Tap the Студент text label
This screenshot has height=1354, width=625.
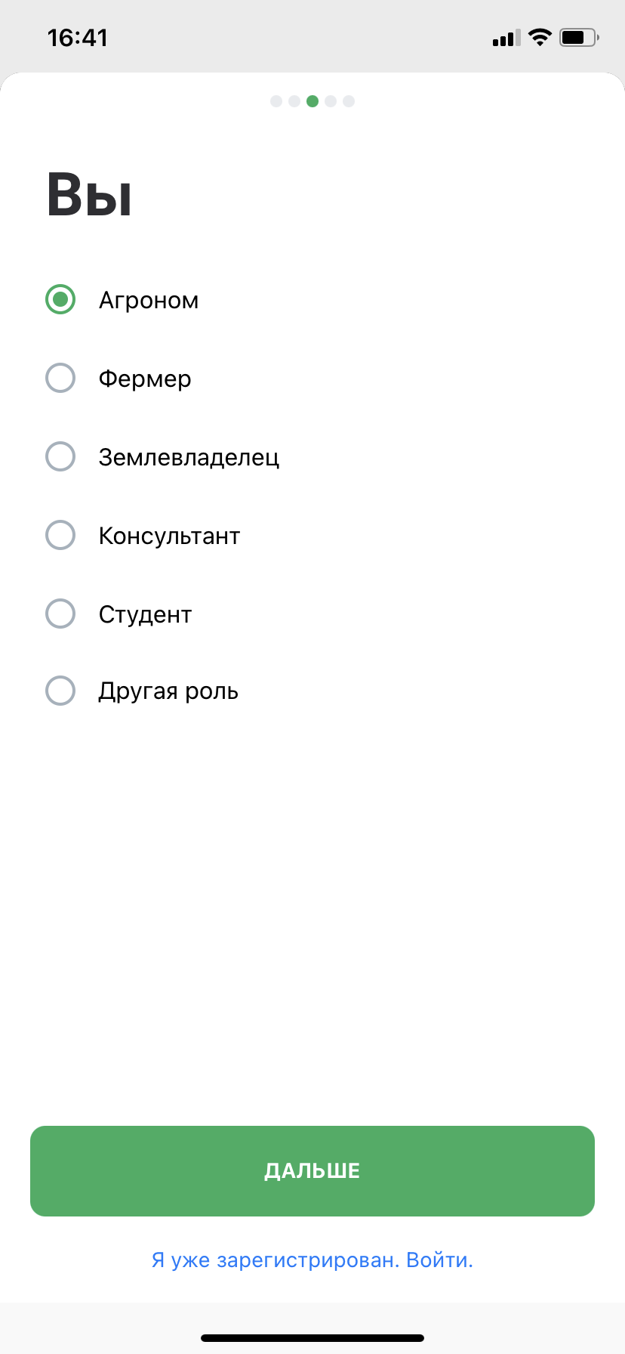[x=145, y=614]
